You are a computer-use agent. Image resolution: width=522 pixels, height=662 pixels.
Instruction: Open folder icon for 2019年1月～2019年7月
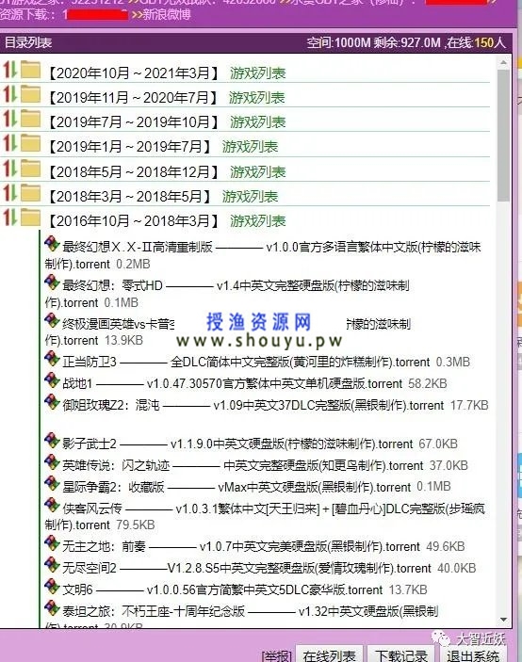pos(30,143)
